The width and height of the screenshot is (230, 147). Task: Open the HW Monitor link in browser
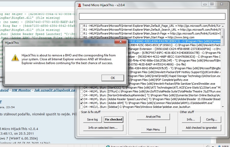[x=21, y=90]
